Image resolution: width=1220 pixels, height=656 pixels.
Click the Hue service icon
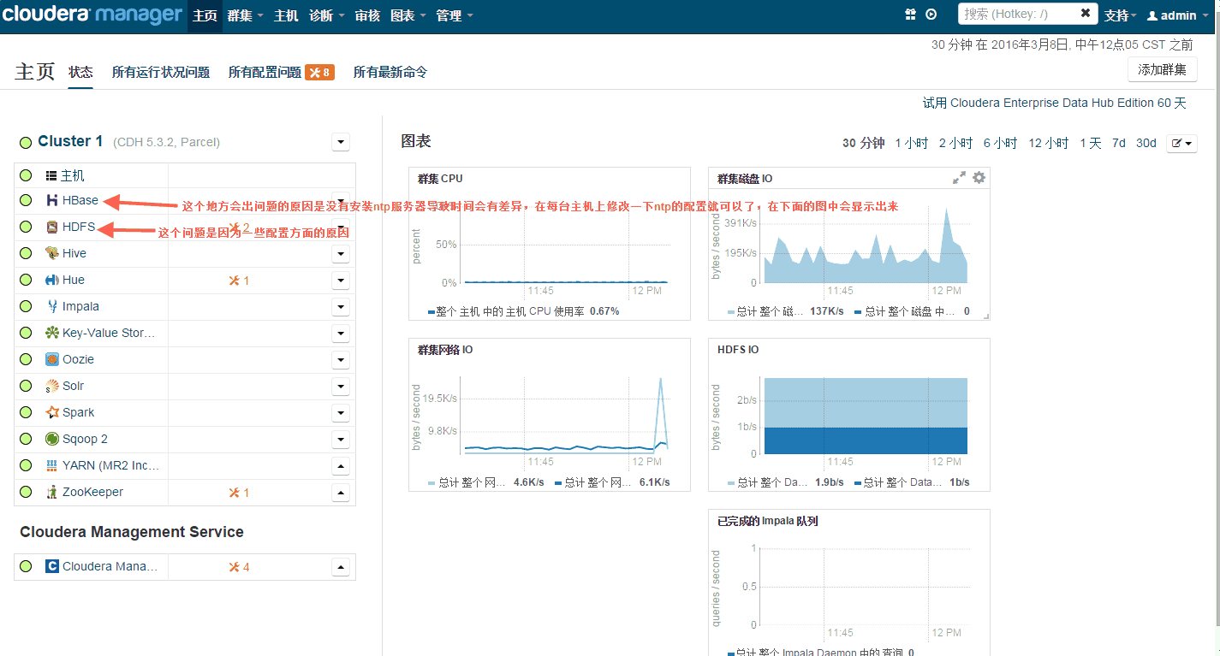coord(52,280)
